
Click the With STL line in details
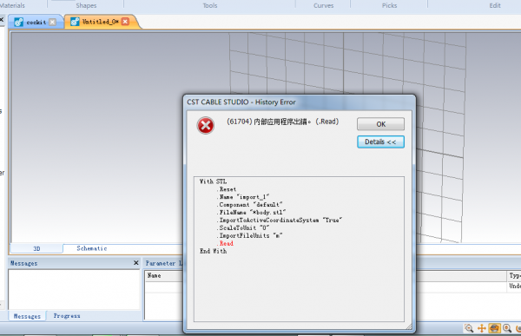pyautogui.click(x=213, y=181)
